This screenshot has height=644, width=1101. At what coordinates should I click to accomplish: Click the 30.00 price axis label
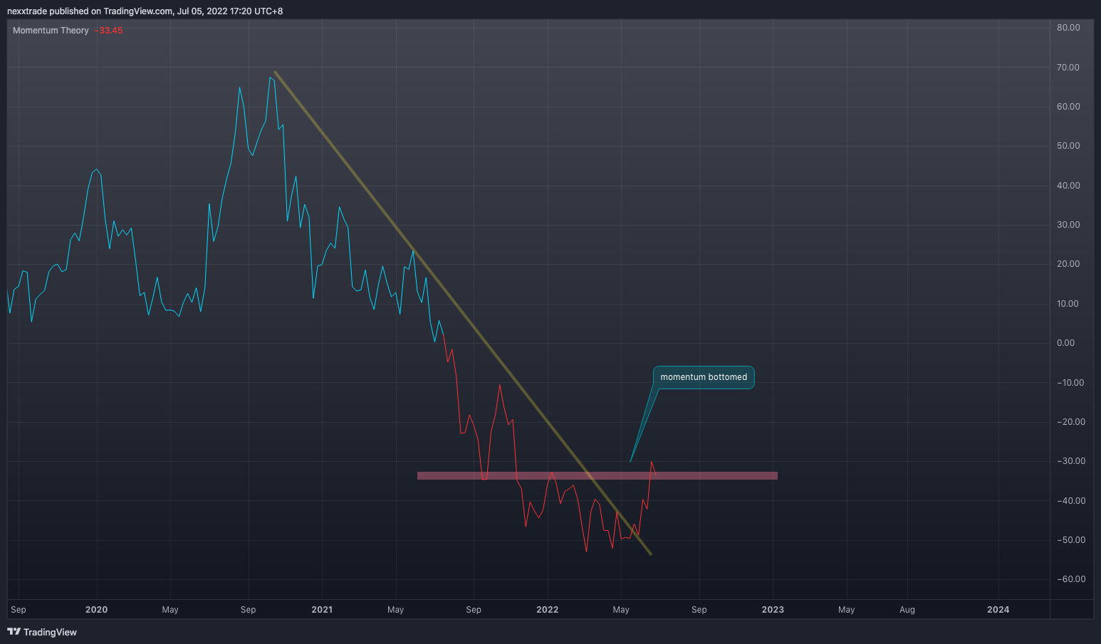(x=1068, y=225)
